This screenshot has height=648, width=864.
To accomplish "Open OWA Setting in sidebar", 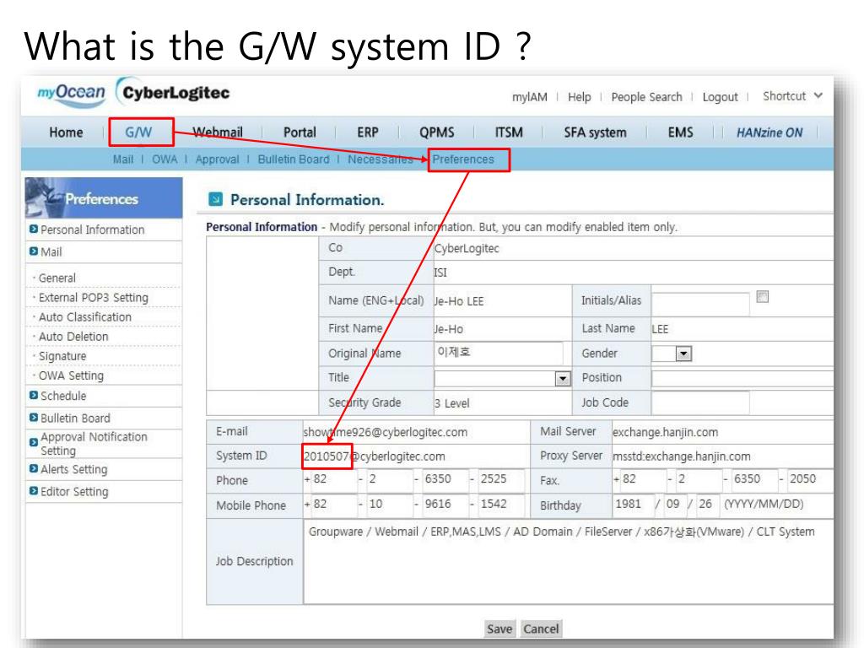I will point(71,375).
